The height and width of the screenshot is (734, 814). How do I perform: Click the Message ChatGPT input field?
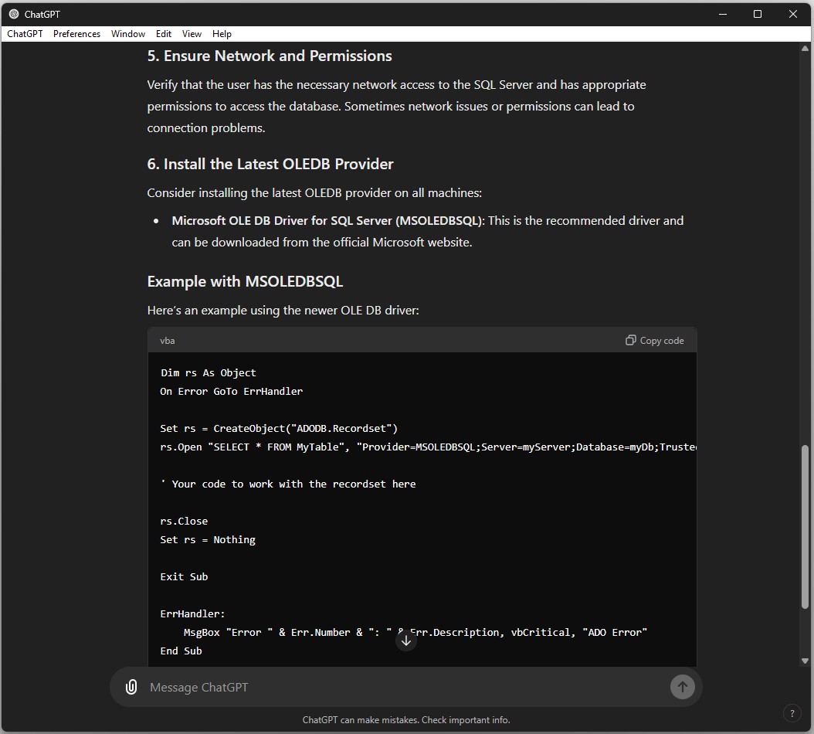[402, 687]
